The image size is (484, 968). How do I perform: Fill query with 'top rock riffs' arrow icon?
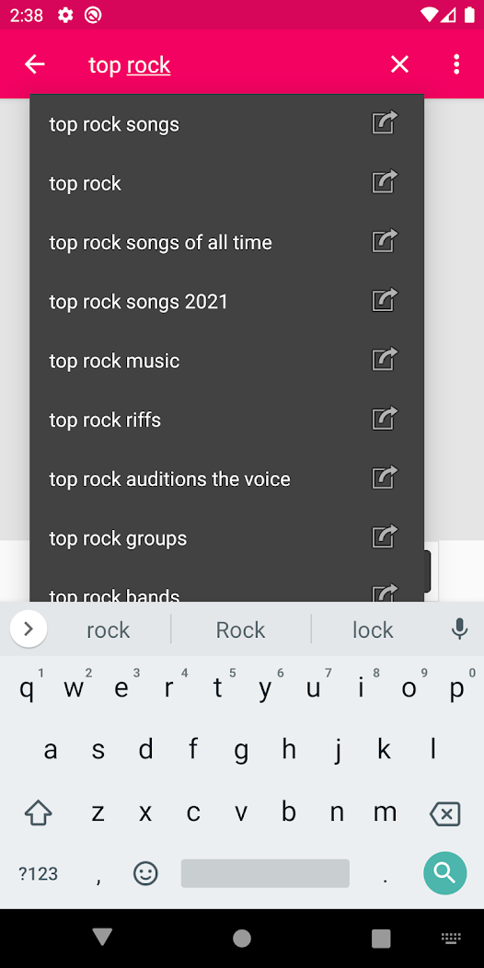pyautogui.click(x=385, y=419)
